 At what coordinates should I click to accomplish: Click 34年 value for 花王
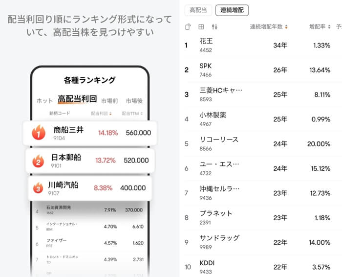tap(280, 46)
